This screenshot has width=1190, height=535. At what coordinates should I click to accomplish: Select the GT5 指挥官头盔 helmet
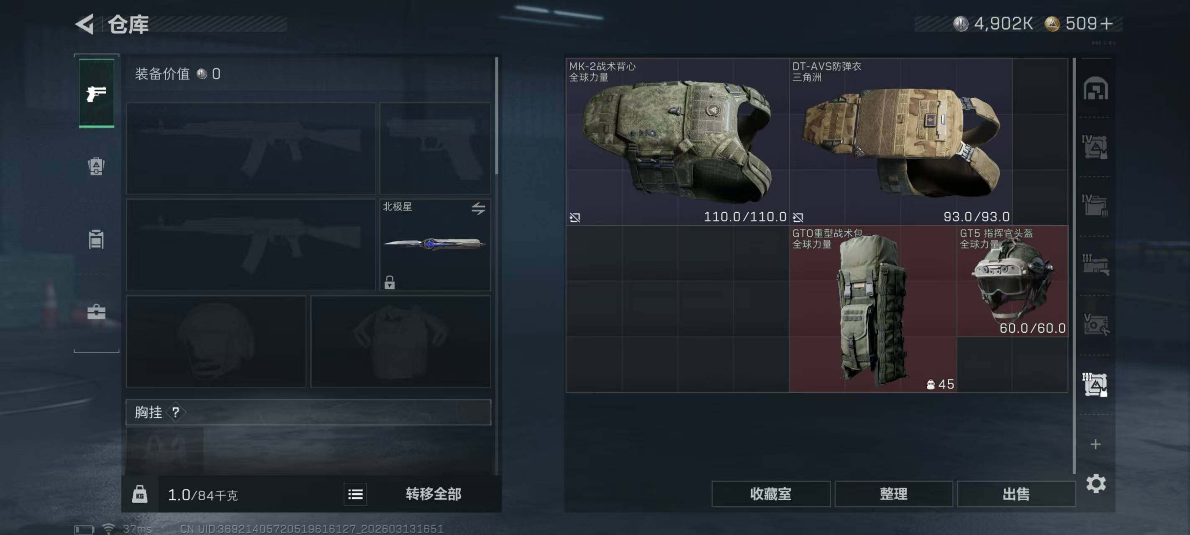point(1012,281)
